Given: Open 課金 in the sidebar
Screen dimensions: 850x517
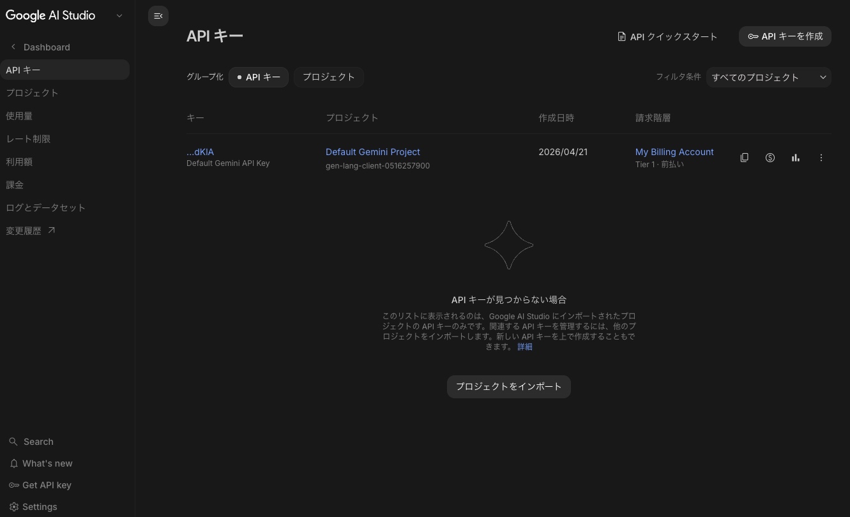Looking at the screenshot, I should (x=65, y=184).
